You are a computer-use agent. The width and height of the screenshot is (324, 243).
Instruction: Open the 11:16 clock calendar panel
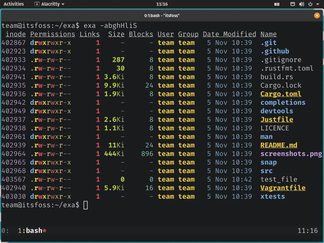point(162,4)
